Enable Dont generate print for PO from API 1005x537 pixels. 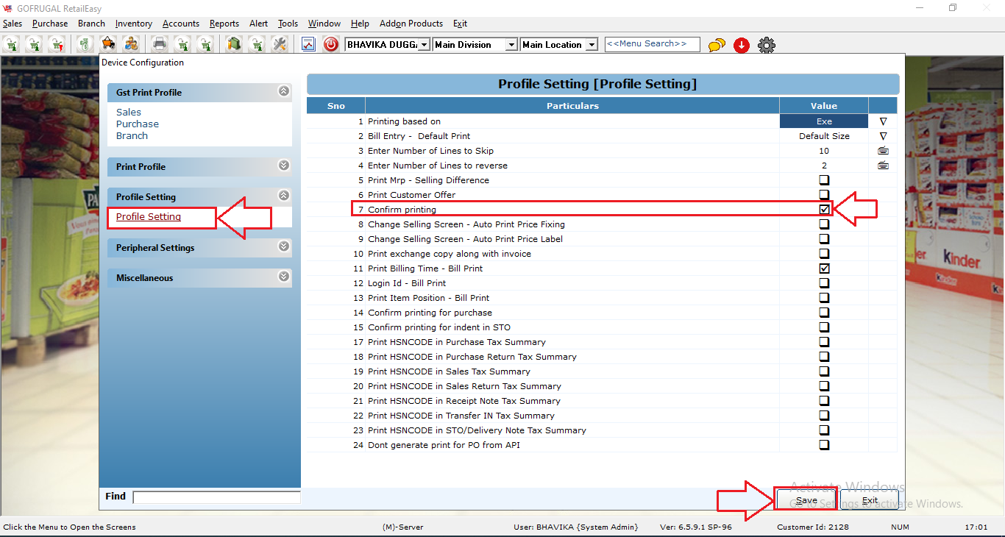[x=824, y=445]
